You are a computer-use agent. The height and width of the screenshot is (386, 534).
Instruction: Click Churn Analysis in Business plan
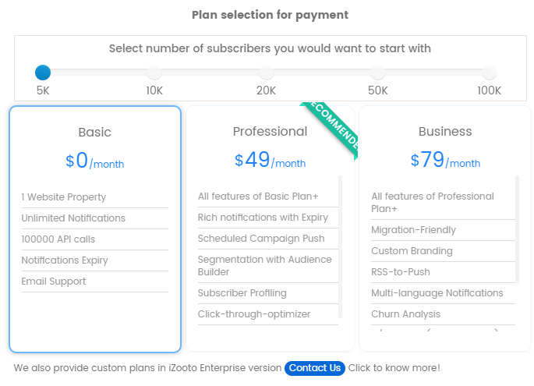coord(405,314)
